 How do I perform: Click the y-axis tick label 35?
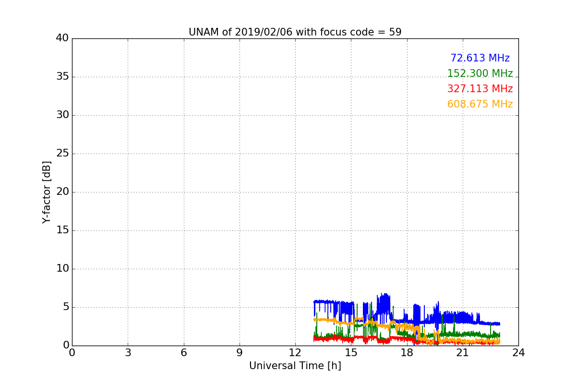(x=62, y=77)
